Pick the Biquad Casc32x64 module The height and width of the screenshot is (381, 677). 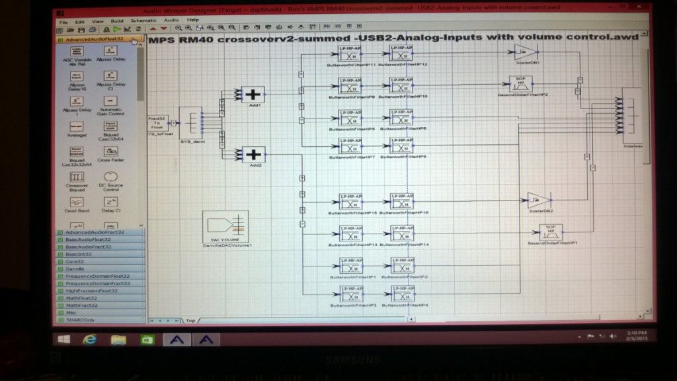click(110, 126)
